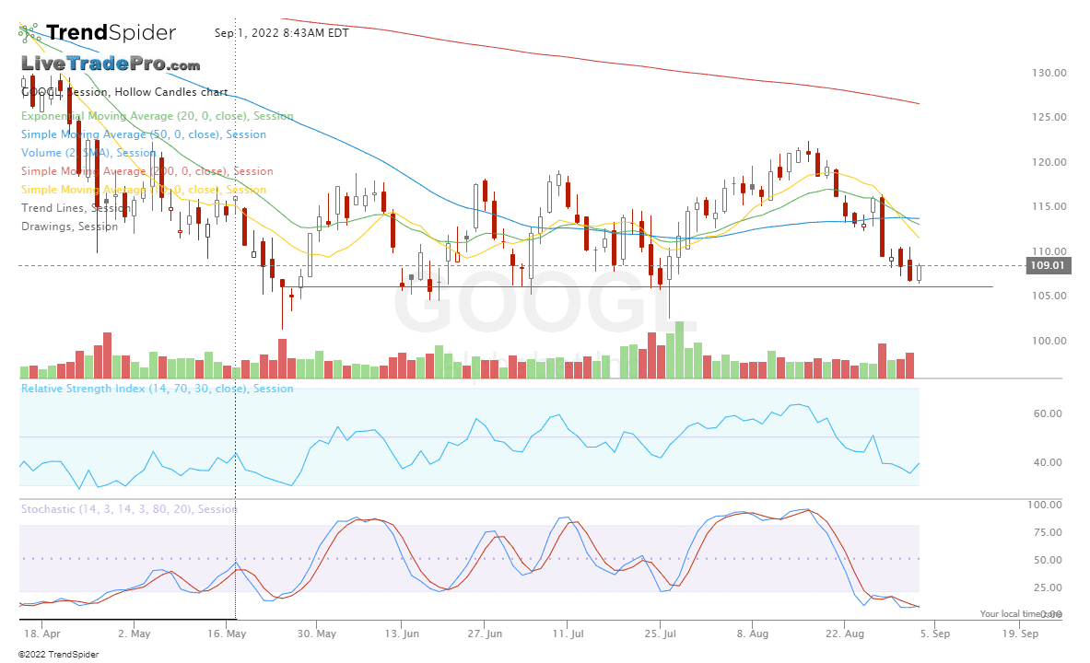Click the 8. Aug date axis label
This screenshot has width=1090, height=663.
click(752, 634)
